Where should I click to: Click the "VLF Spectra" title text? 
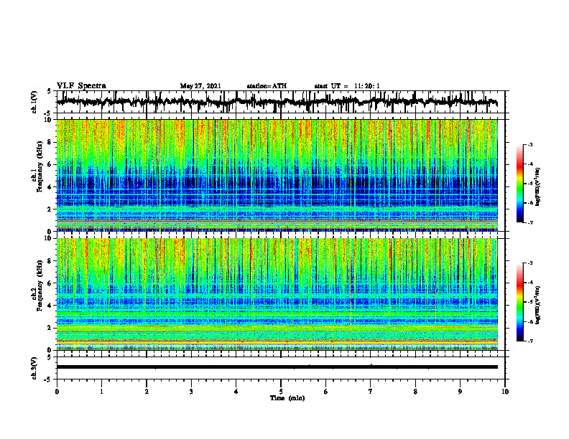pos(81,86)
